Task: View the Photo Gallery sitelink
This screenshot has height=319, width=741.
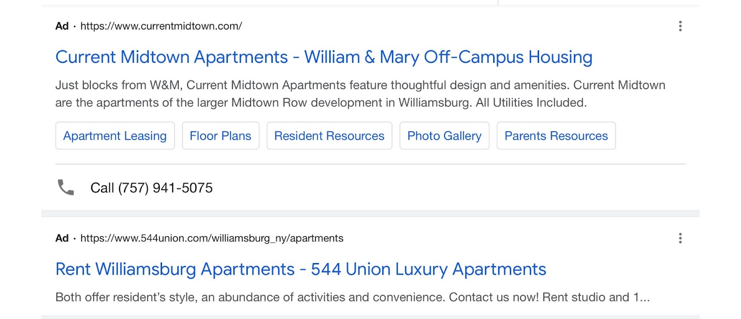Action: [444, 135]
